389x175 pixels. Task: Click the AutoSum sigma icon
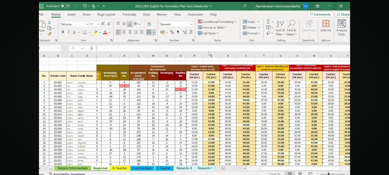click(268, 21)
